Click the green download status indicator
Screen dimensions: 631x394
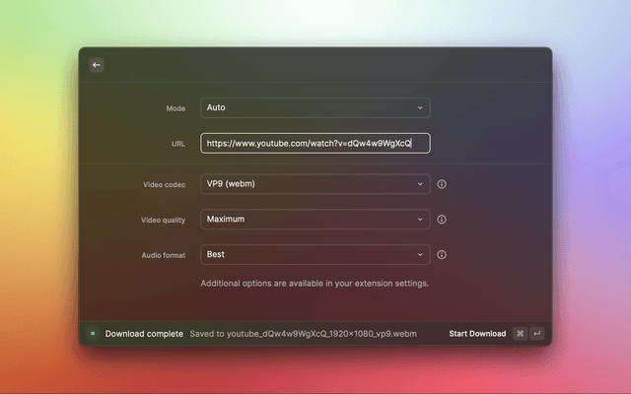93,334
